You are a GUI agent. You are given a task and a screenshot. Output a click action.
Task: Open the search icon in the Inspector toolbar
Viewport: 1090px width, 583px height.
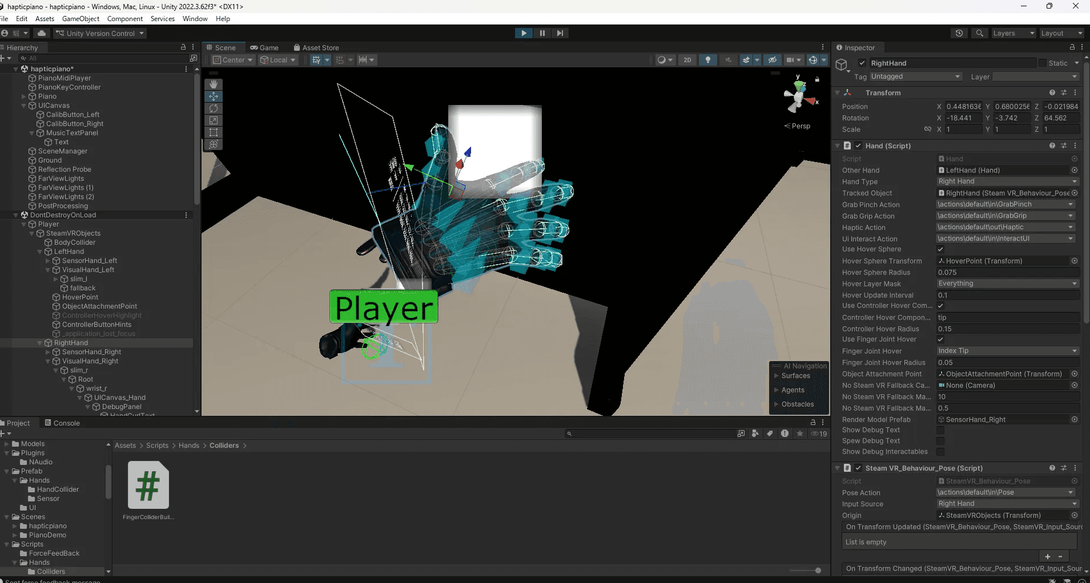(x=980, y=33)
